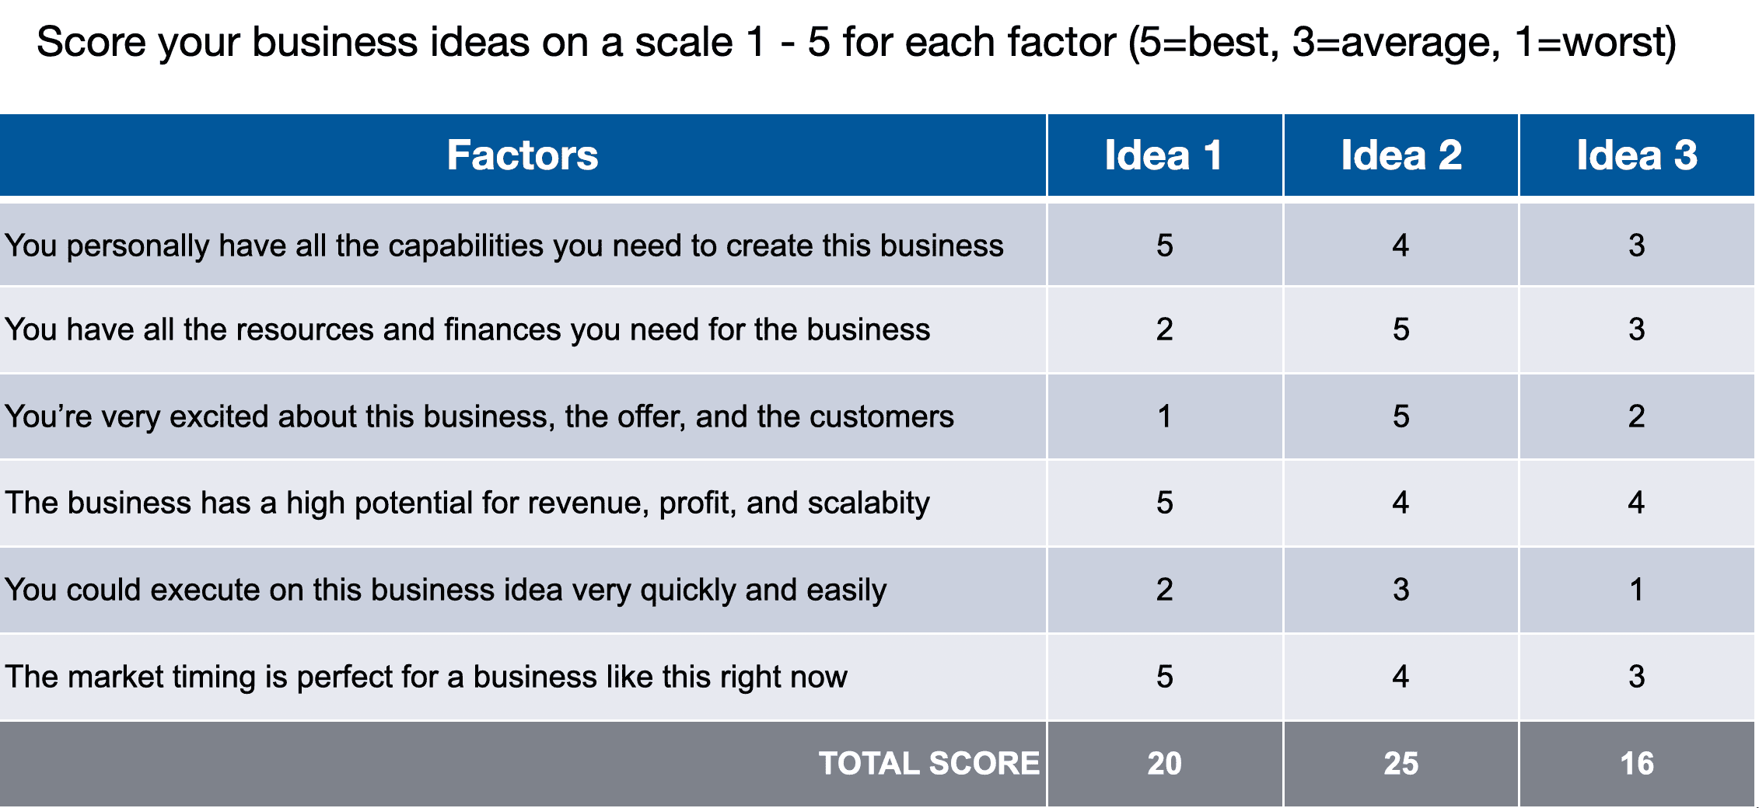Select Idea 2's total score of 25
Screen dimensions: 1759x808
pos(1401,764)
